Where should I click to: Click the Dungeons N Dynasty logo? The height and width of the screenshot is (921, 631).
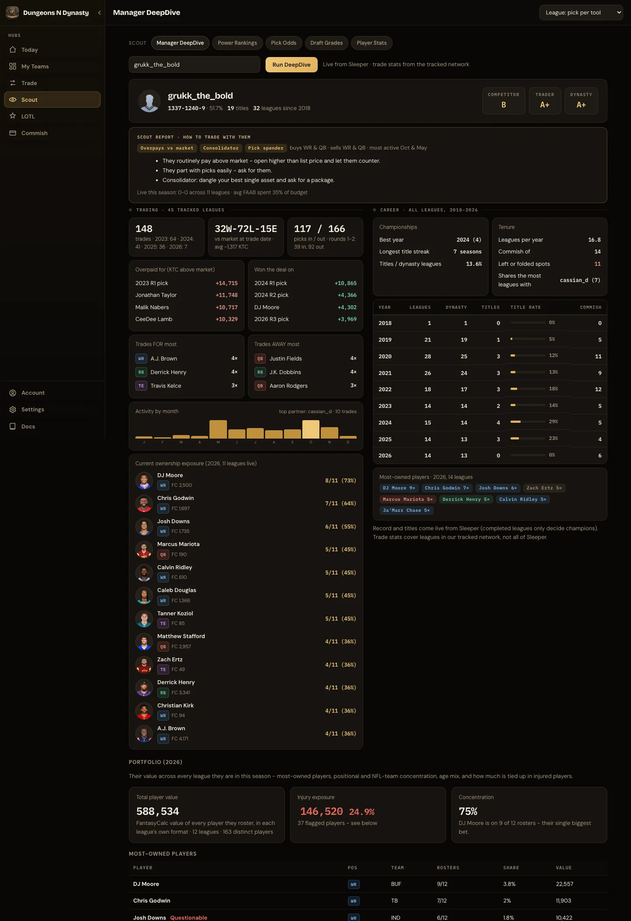click(12, 12)
